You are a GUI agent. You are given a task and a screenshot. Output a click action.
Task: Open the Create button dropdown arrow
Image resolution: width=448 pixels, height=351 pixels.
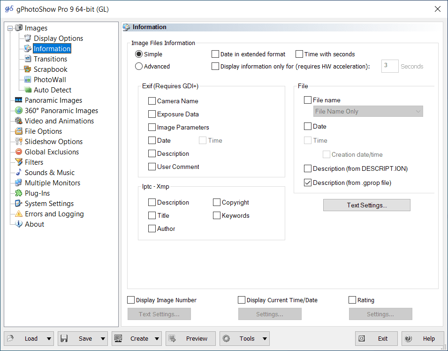(x=157, y=339)
